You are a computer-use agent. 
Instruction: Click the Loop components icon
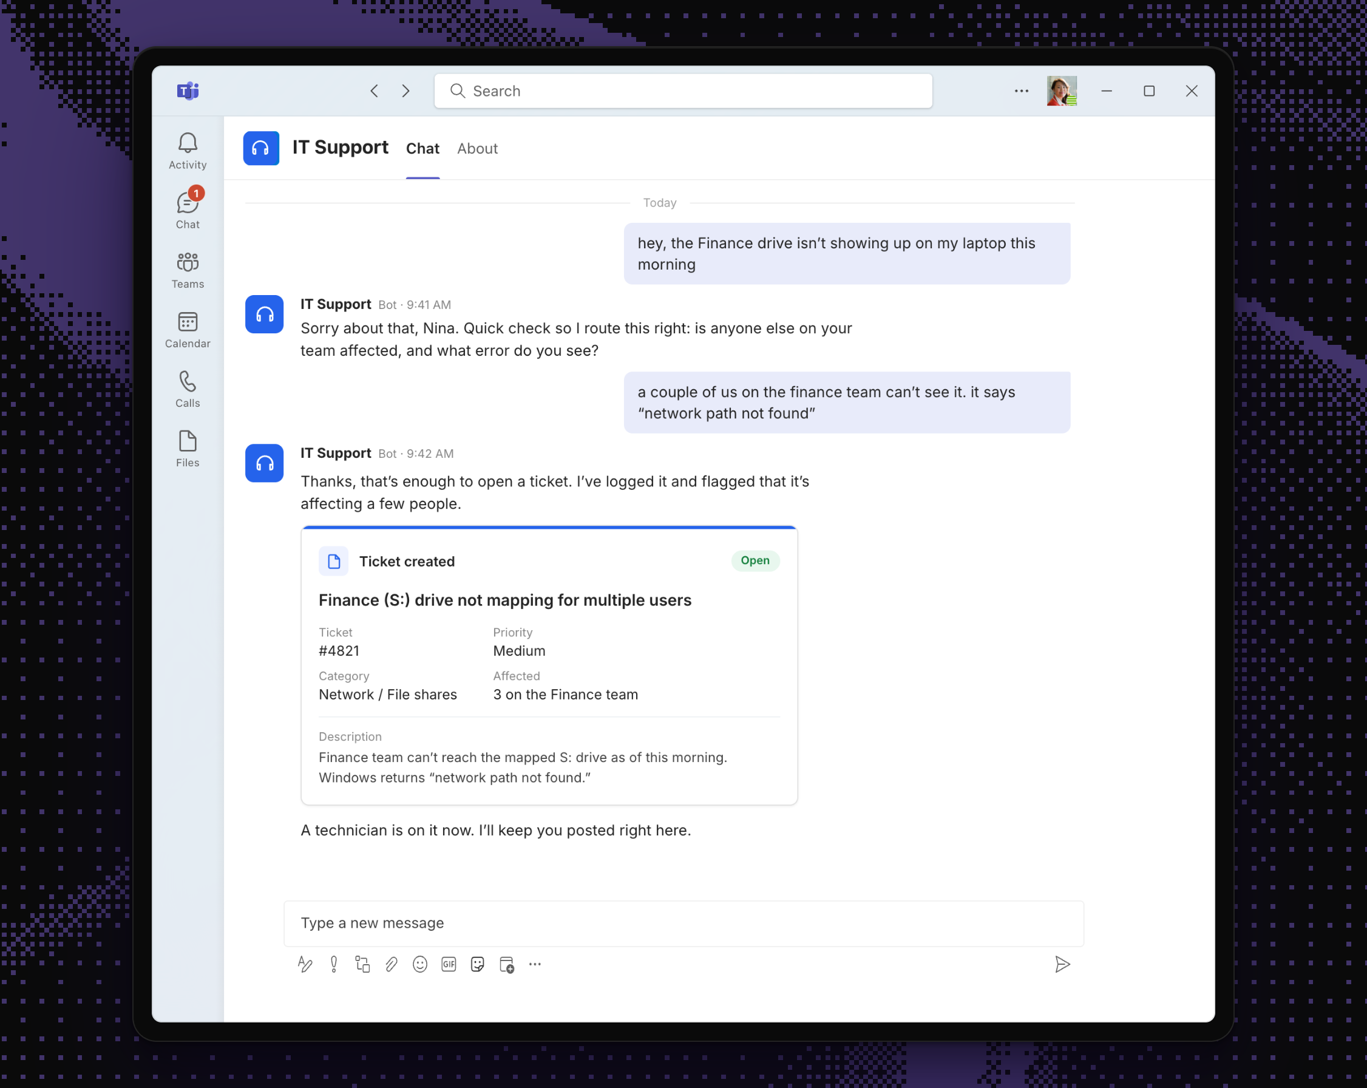coord(362,964)
